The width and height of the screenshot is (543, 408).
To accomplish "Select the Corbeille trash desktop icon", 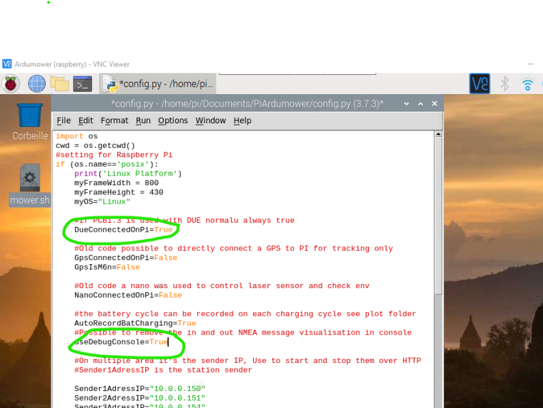I will click(30, 122).
